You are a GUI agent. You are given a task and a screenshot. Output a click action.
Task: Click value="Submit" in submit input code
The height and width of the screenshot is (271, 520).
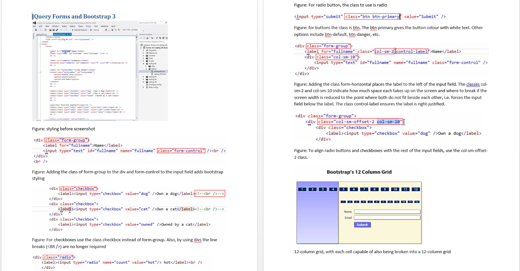pos(421,17)
